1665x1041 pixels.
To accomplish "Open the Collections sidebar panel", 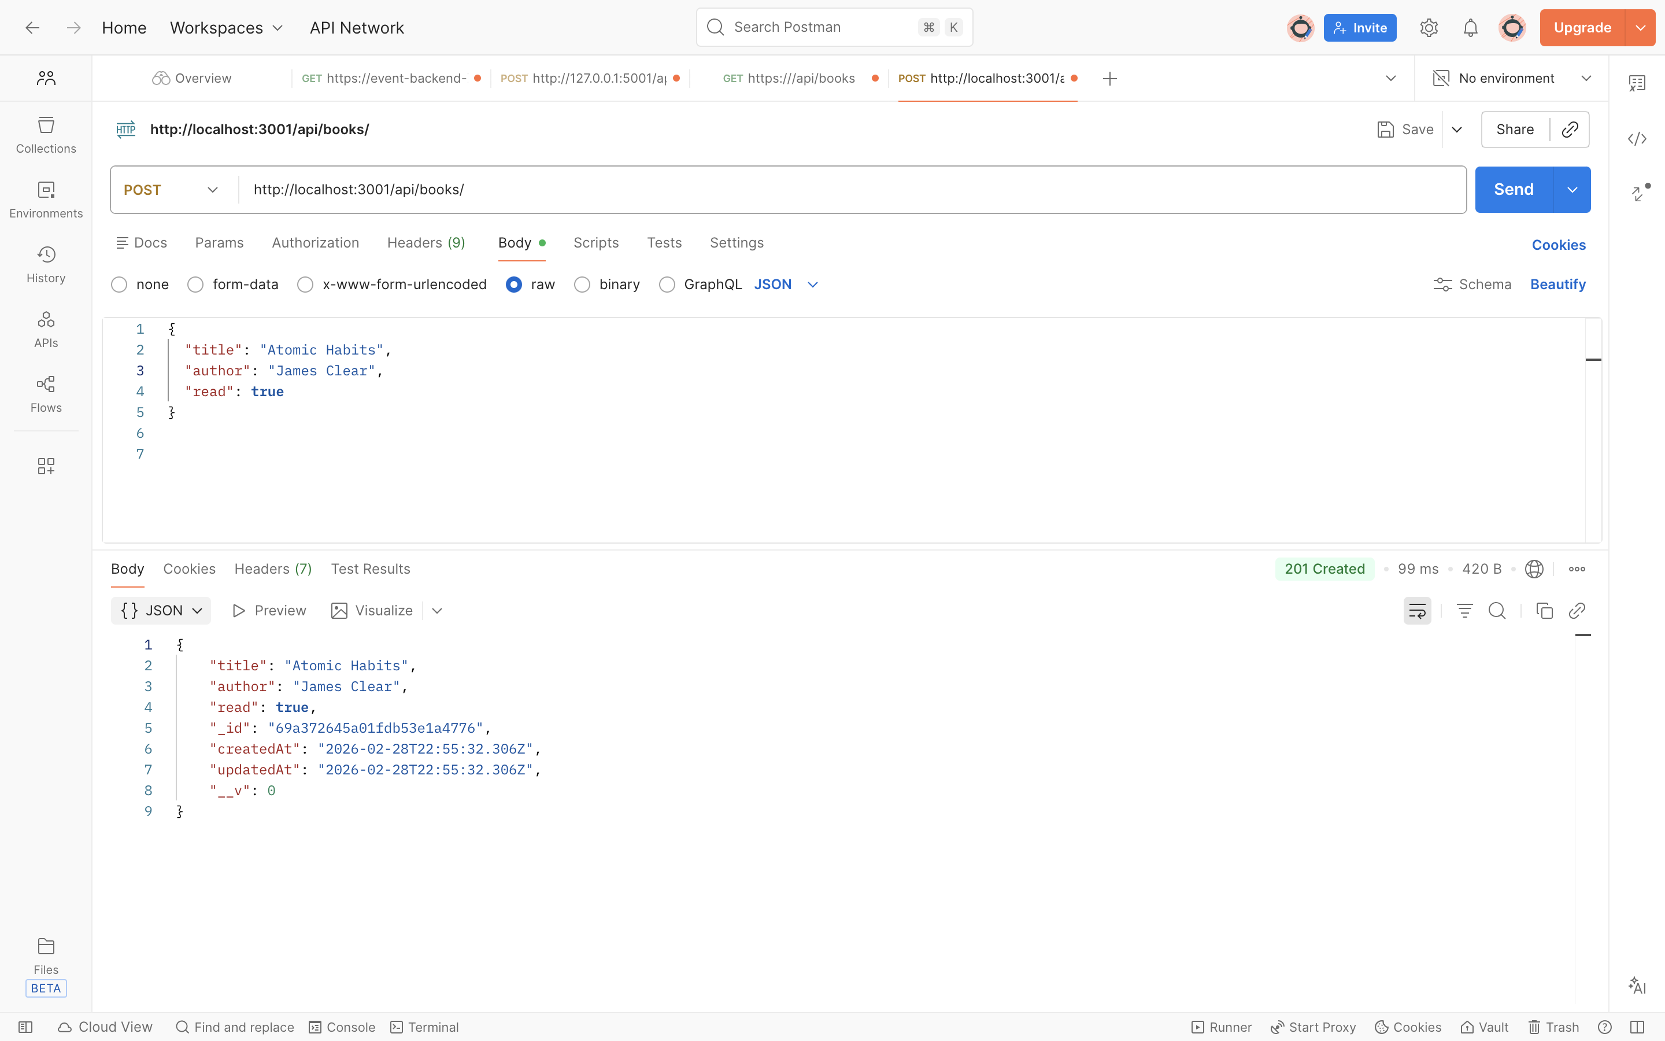I will [x=46, y=135].
